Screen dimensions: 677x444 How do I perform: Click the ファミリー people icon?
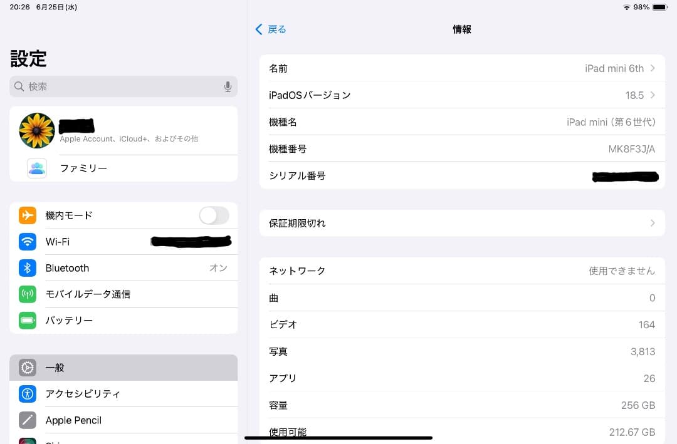pos(37,168)
